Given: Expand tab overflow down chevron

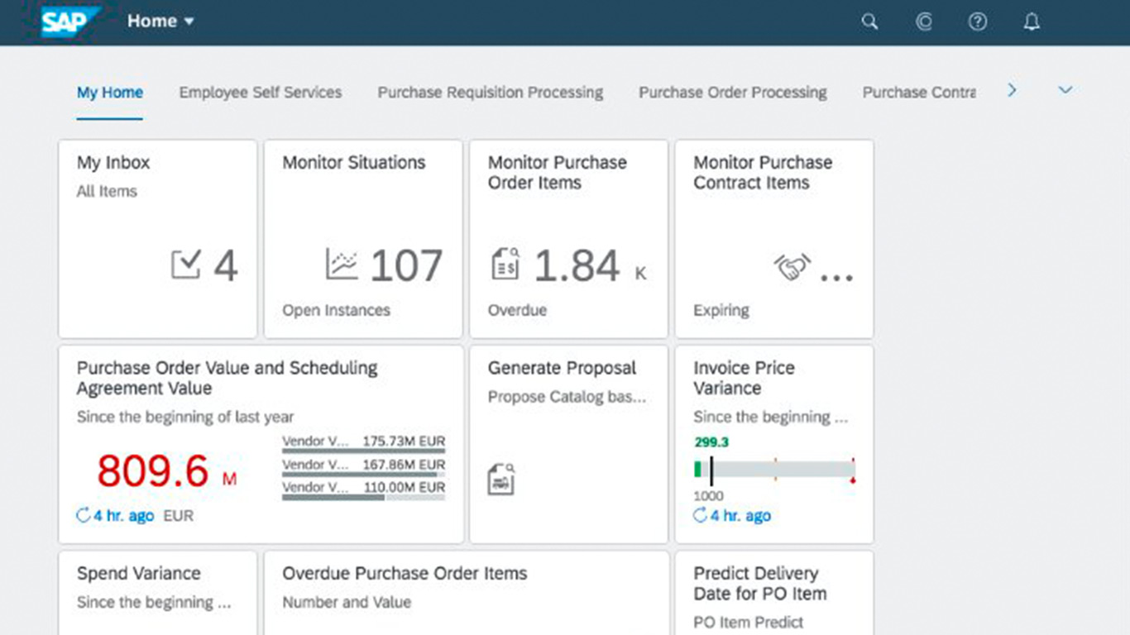Looking at the screenshot, I should click(x=1065, y=90).
